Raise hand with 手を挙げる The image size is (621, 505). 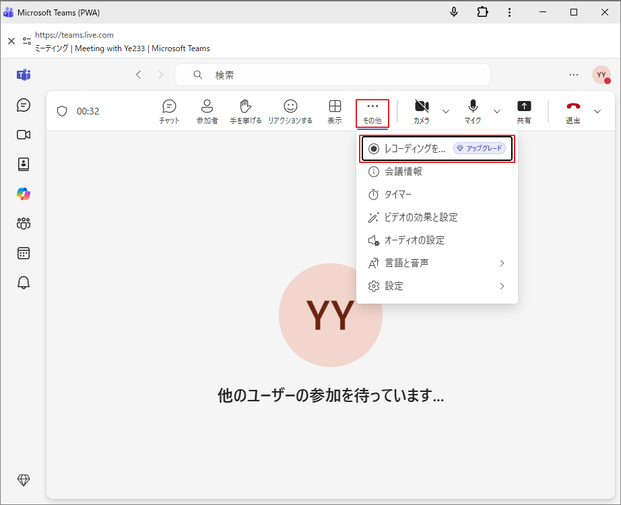246,112
